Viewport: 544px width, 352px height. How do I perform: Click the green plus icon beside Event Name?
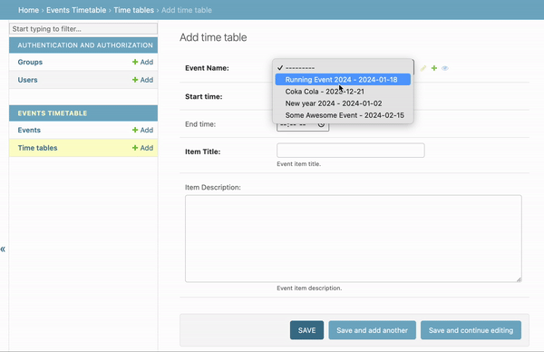[x=434, y=68]
